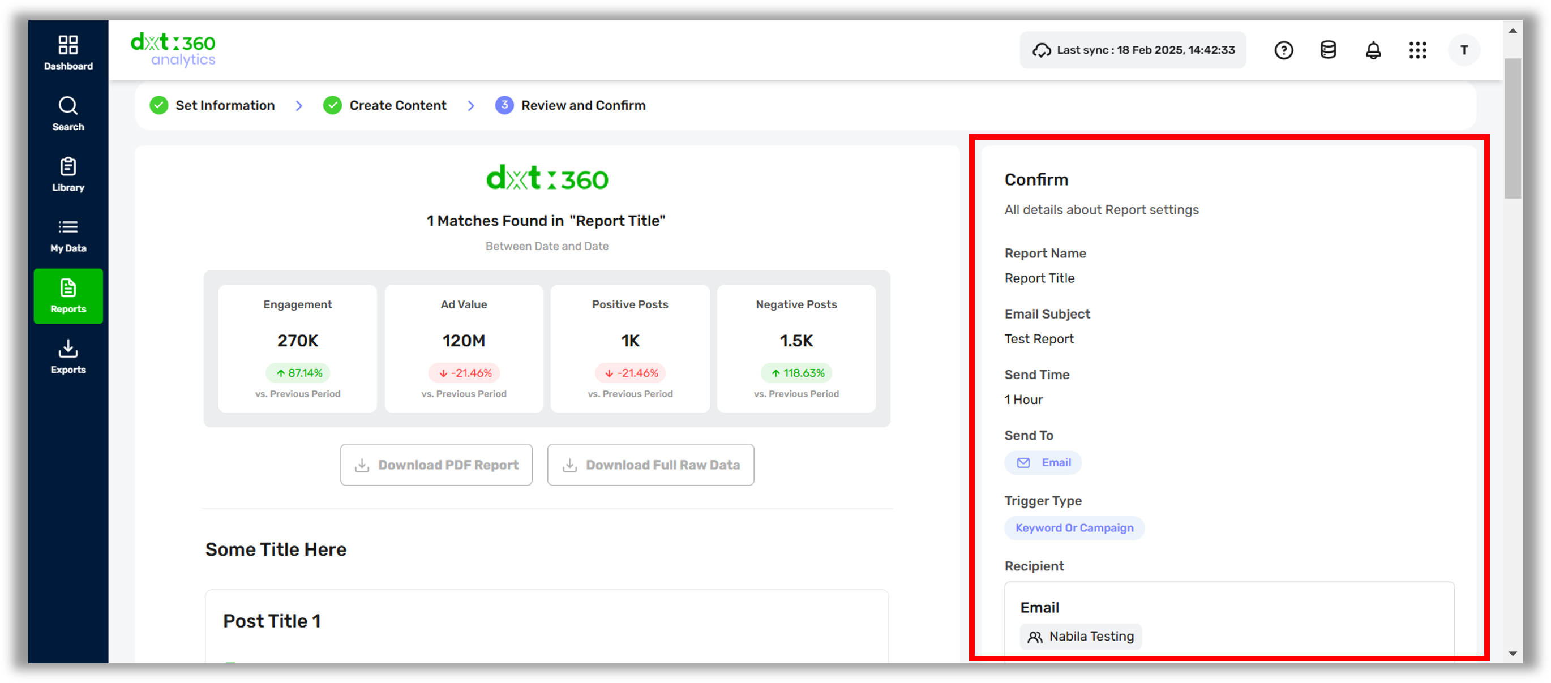
Task: Click scrollbar up arrow
Action: (x=1513, y=31)
